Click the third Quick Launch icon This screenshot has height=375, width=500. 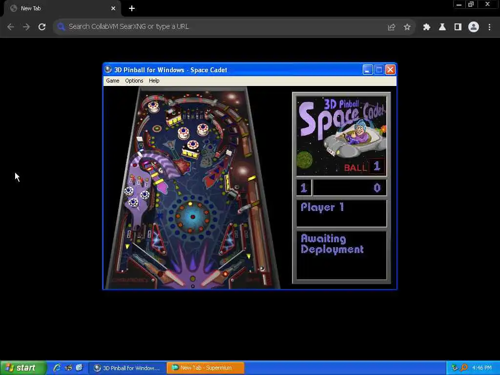[x=79, y=368]
